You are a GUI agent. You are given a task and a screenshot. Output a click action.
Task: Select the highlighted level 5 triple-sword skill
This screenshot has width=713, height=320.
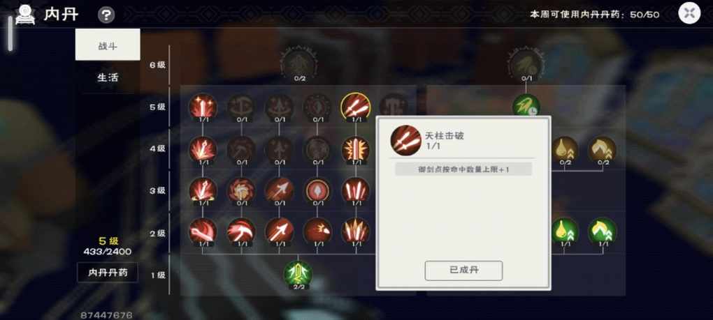(355, 107)
